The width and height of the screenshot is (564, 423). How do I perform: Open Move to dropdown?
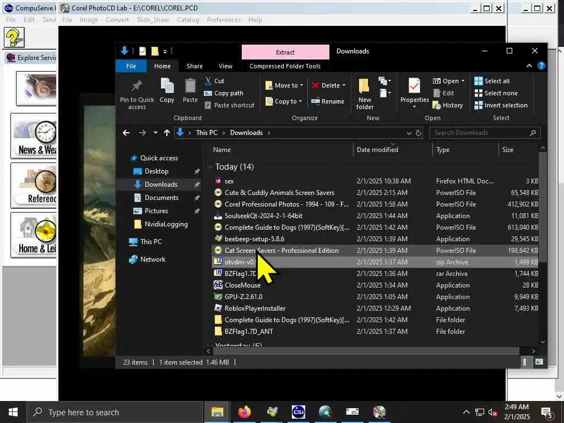tap(284, 85)
